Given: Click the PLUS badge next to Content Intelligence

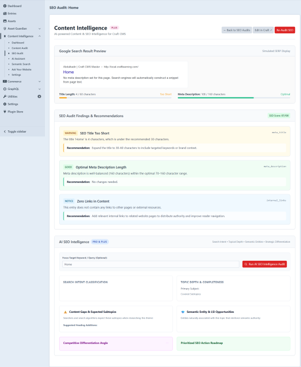Looking at the screenshot, I should point(114,27).
